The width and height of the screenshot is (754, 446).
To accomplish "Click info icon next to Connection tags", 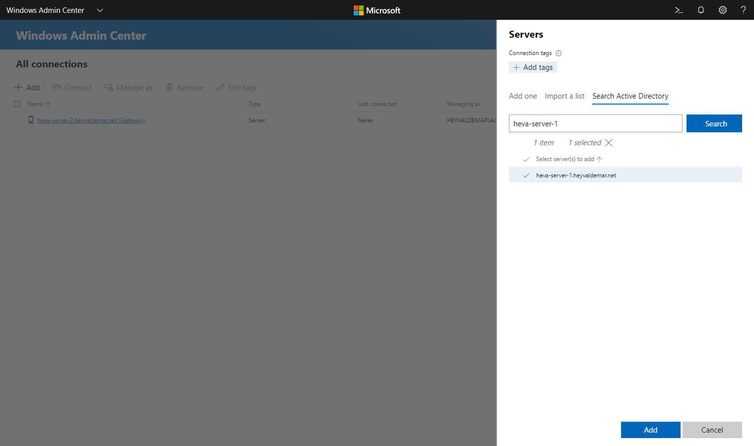I will click(559, 53).
